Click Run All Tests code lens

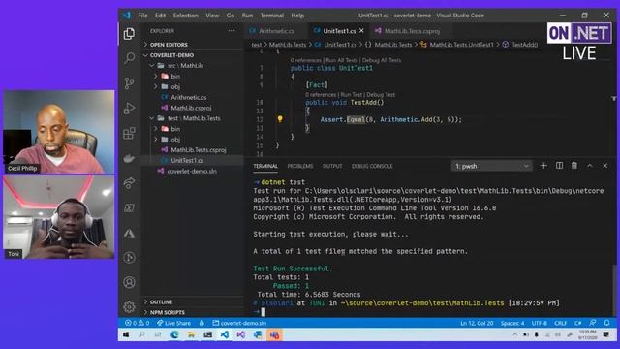click(341, 60)
